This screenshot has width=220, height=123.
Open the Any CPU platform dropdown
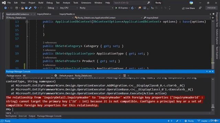[69, 8]
